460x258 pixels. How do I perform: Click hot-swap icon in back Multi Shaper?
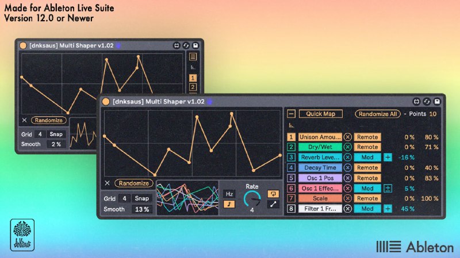point(177,45)
